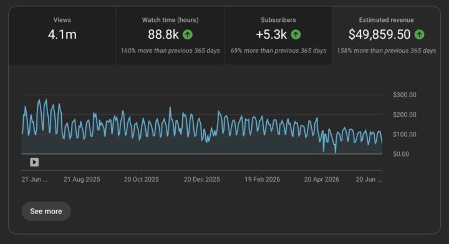Image resolution: width=449 pixels, height=244 pixels.
Task: Switch to Watch time (hours) tab
Action: [x=170, y=36]
